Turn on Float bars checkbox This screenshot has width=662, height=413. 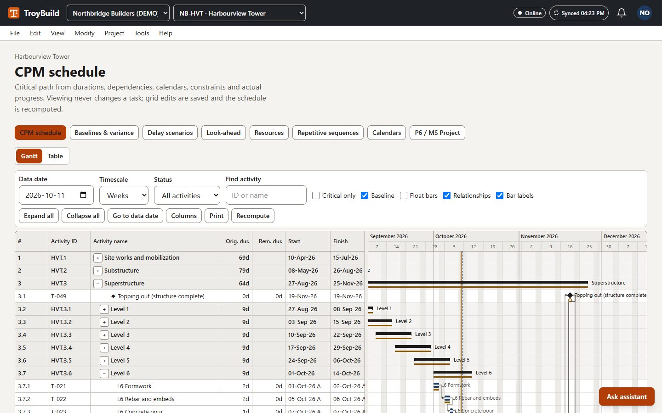(404, 195)
